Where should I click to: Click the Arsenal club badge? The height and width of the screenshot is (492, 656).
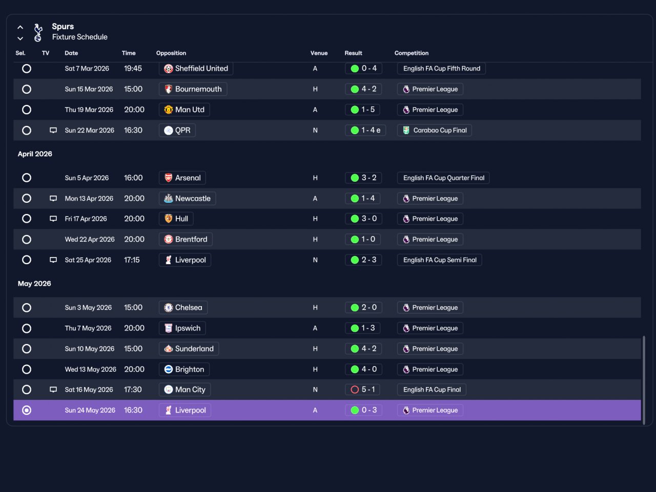(x=169, y=178)
